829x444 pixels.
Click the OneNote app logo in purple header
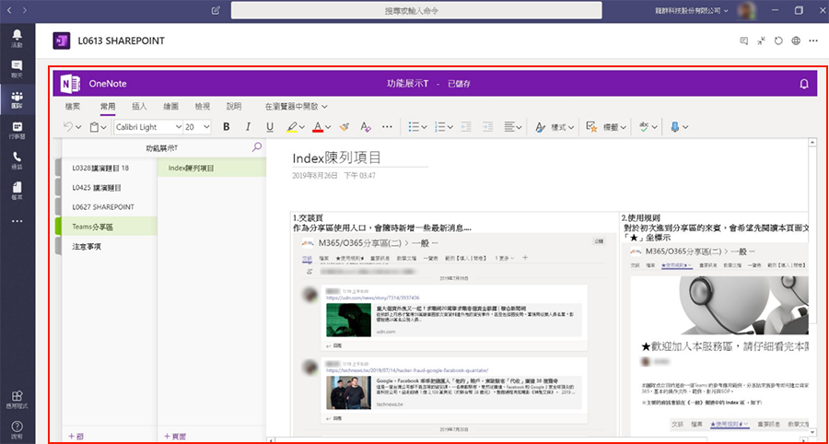pyautogui.click(x=70, y=84)
